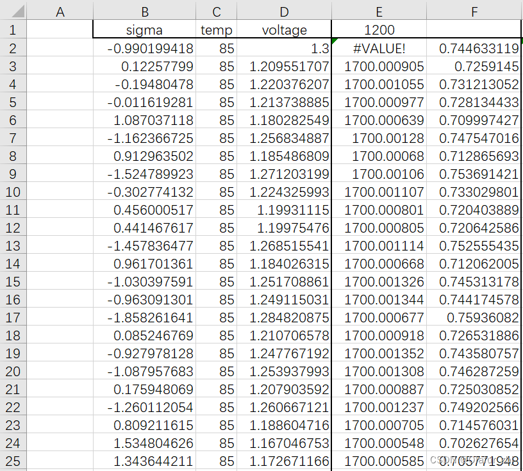The height and width of the screenshot is (471, 523).
Task: Click the header cell containing 1200
Action: (x=379, y=29)
